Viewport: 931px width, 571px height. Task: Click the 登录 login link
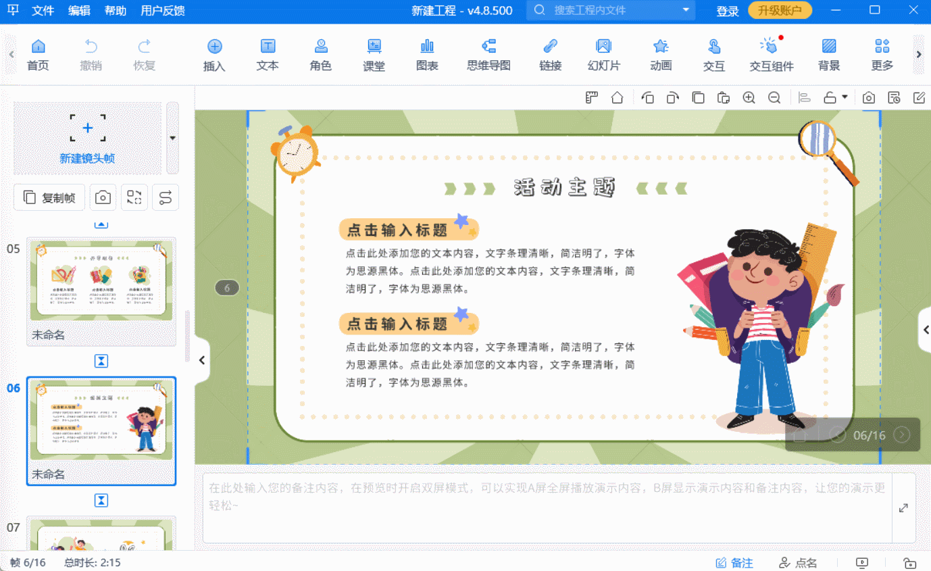(x=728, y=11)
